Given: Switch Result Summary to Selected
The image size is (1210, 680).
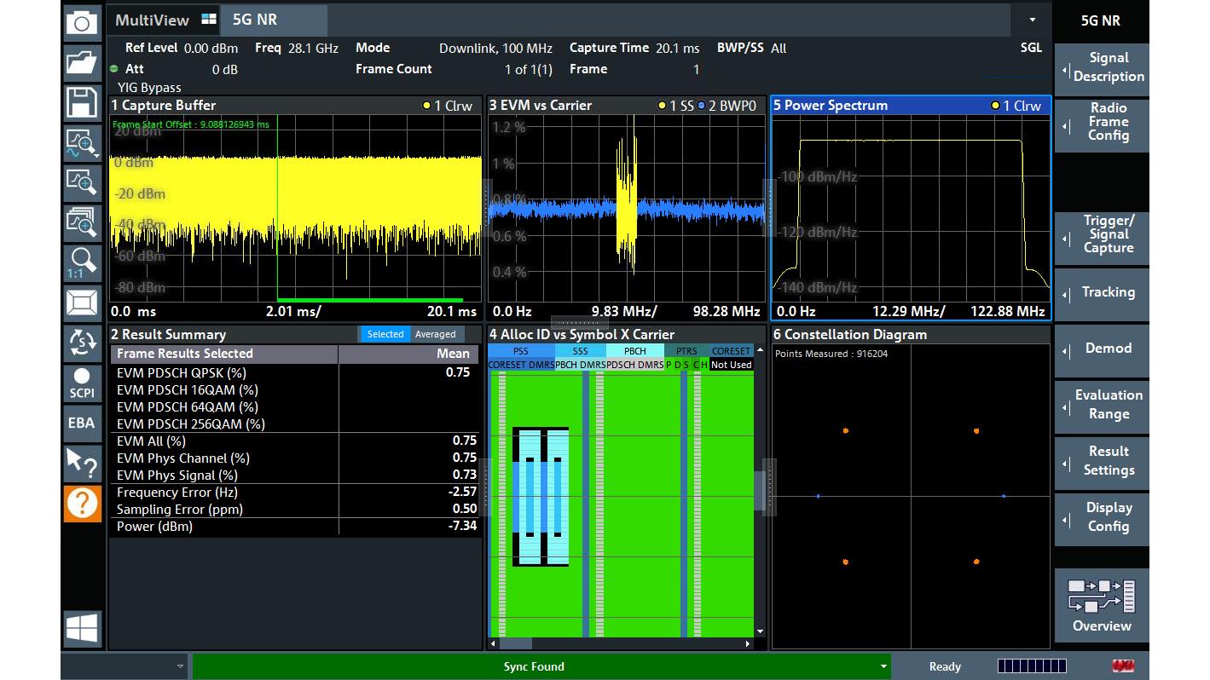Looking at the screenshot, I should (x=385, y=334).
